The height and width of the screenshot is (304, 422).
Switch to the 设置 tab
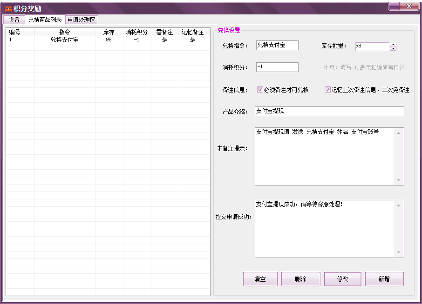[14, 20]
